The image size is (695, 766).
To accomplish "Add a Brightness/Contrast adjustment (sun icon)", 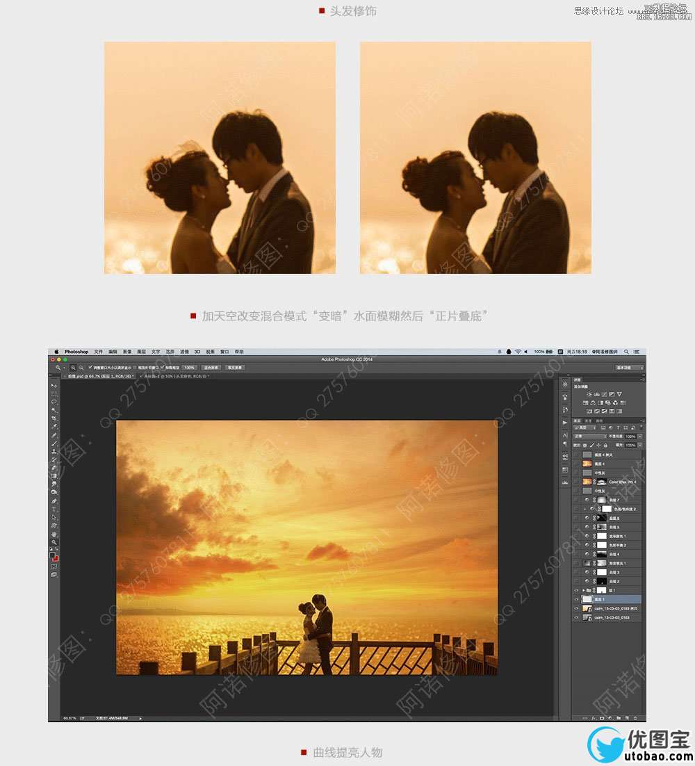I will click(x=589, y=393).
